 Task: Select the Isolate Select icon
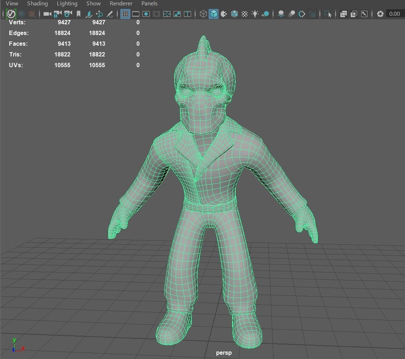click(328, 14)
